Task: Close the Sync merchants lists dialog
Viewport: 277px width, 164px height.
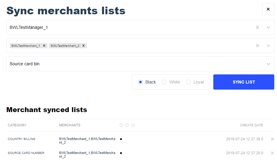Action: [x=268, y=9]
